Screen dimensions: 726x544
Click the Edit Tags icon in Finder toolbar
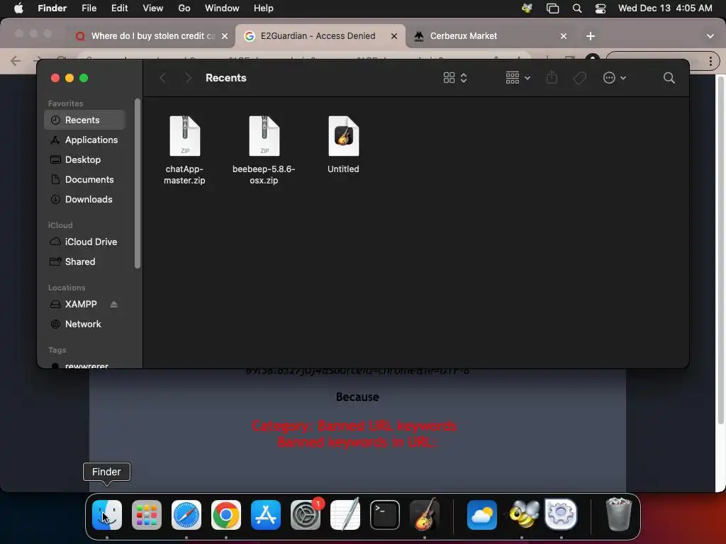[x=579, y=78]
